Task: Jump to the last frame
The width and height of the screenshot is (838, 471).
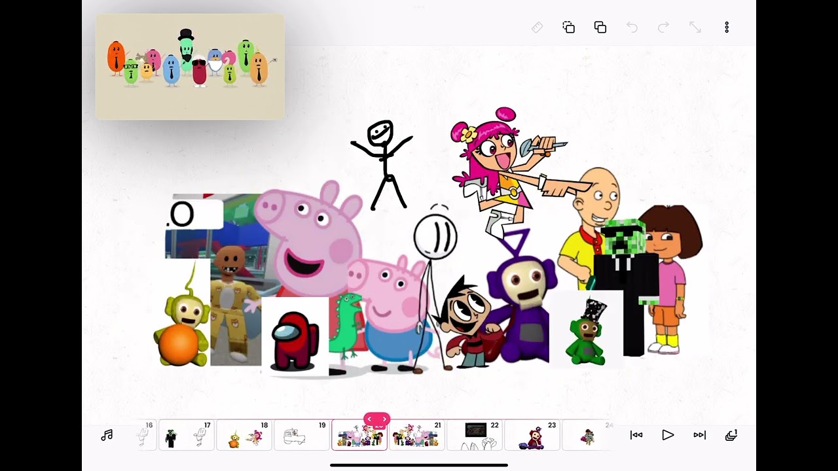Action: pyautogui.click(x=699, y=435)
